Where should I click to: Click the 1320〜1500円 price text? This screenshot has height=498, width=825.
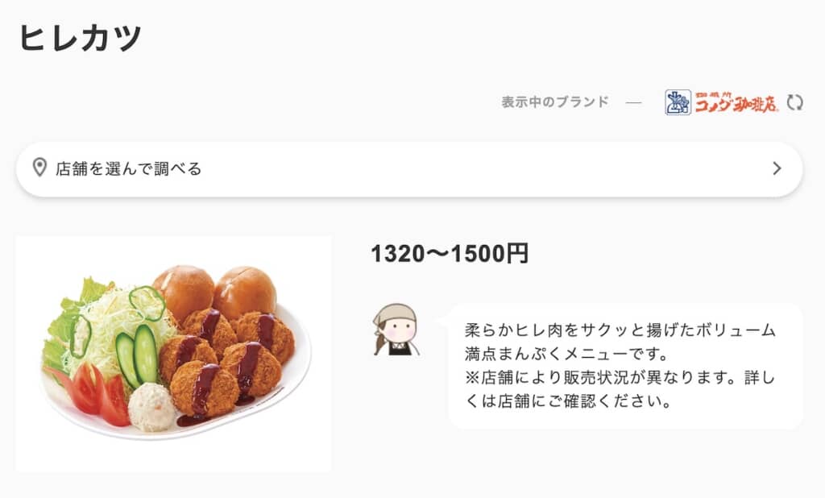(450, 254)
